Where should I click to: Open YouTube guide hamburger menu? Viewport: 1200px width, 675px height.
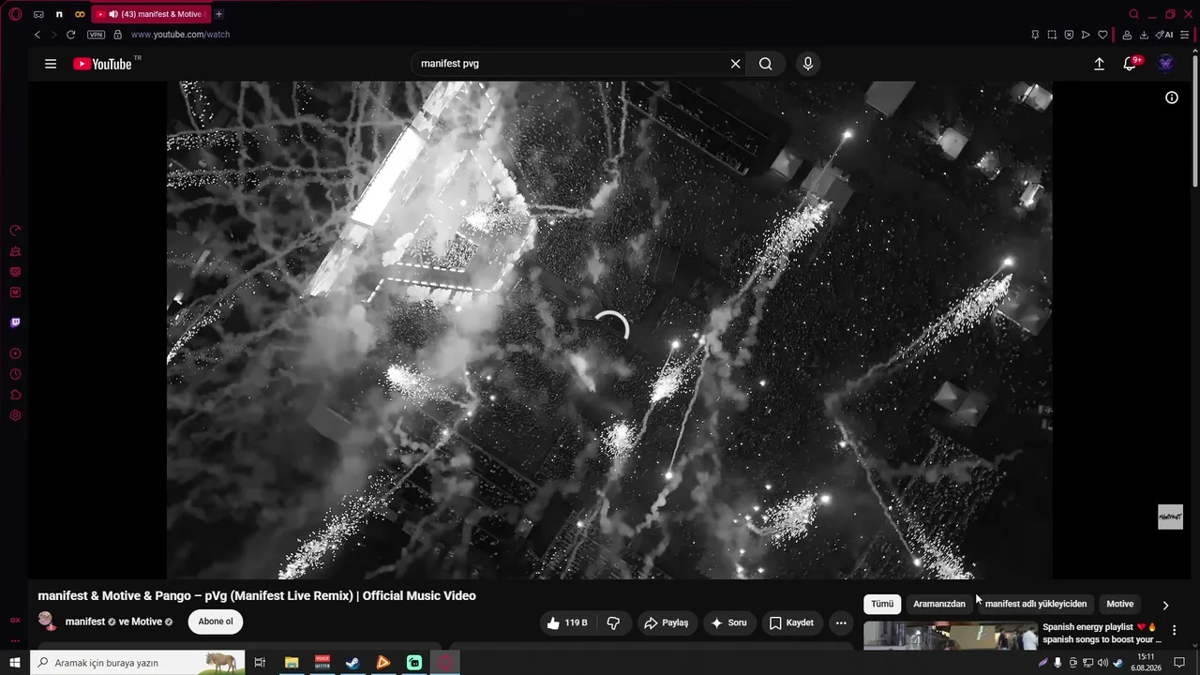click(51, 64)
